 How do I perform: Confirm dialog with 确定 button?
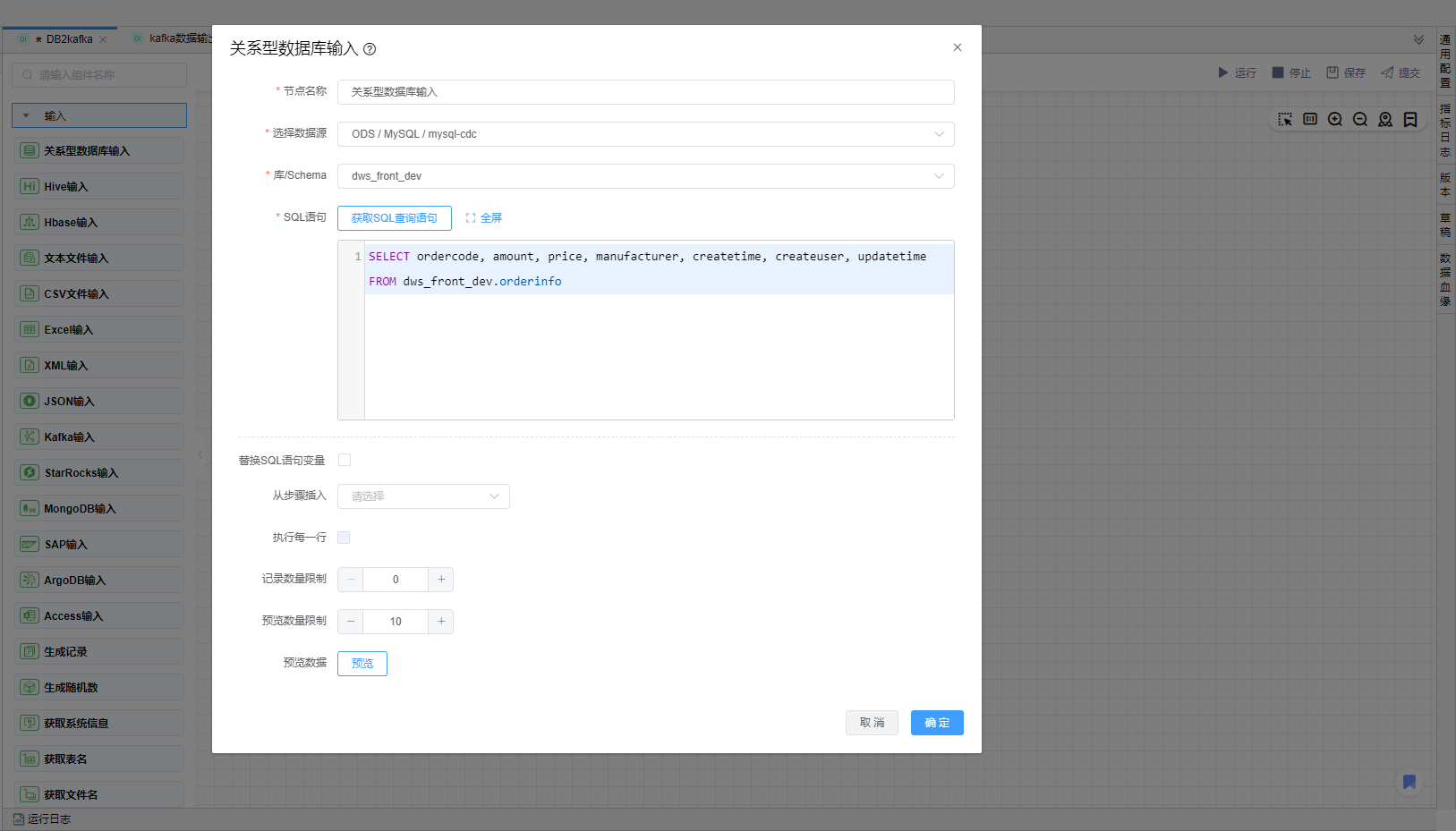coord(937,723)
